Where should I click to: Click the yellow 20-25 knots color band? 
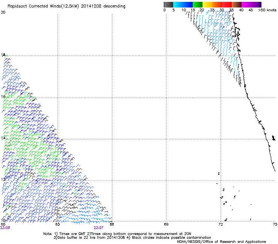coord(207,5)
